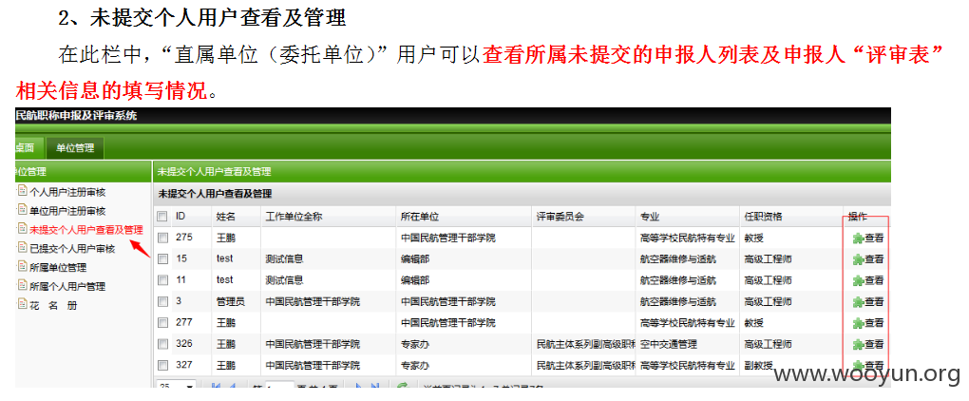969x401 pixels.
Task: Open the page size dropdown showing 25
Action: (x=176, y=386)
